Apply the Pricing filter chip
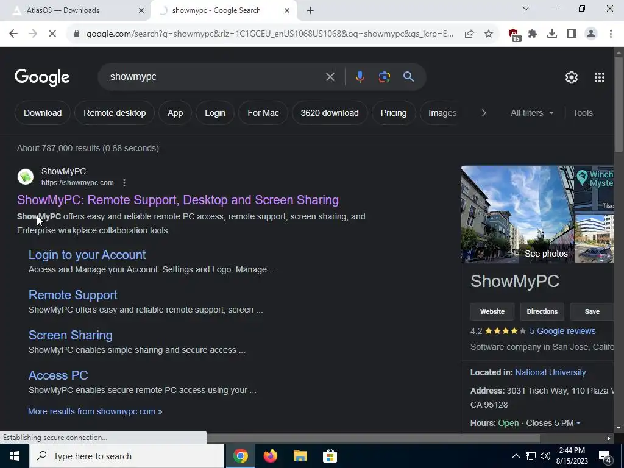 point(394,113)
